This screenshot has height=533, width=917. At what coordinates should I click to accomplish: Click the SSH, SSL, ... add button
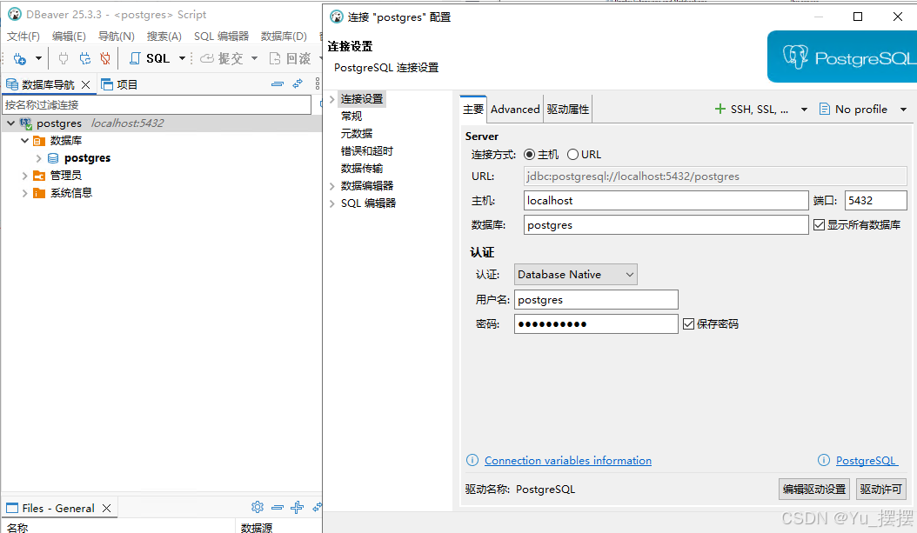coord(752,110)
